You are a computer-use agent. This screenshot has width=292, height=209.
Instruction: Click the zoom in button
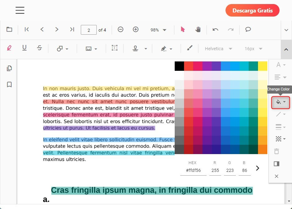(x=136, y=29)
